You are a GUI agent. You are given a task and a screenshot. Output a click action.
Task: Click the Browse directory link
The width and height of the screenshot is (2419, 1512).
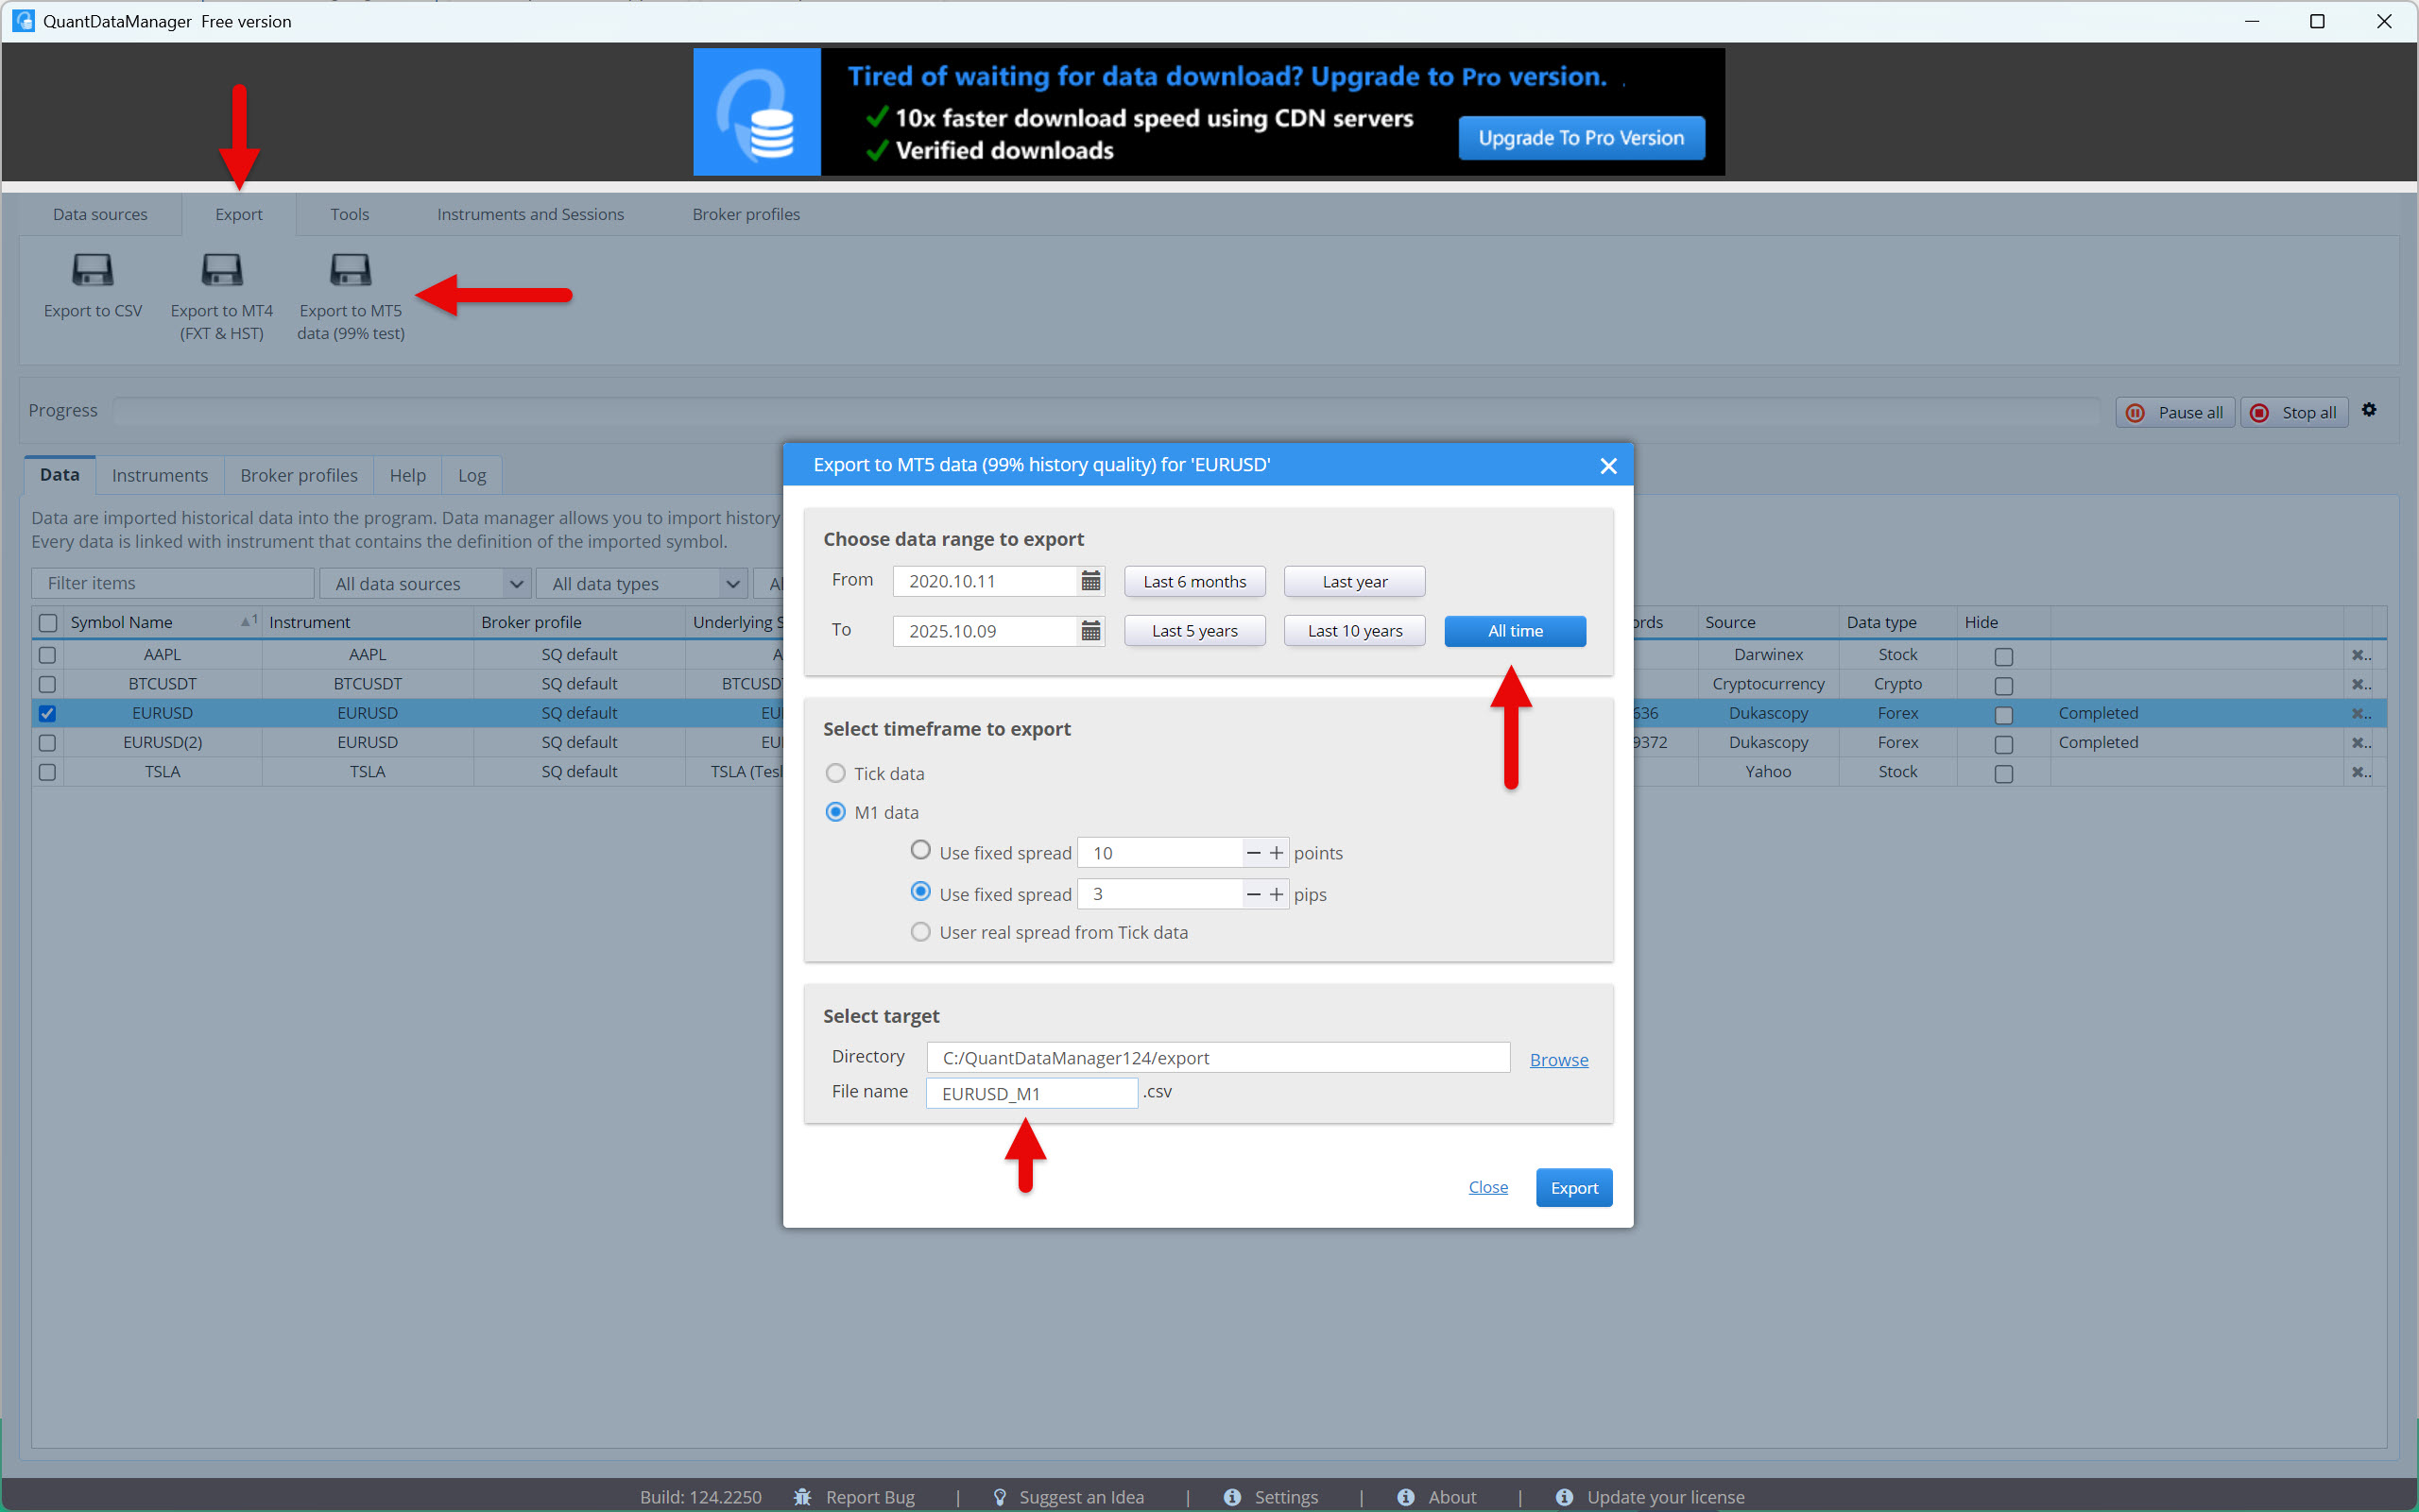[1557, 1060]
